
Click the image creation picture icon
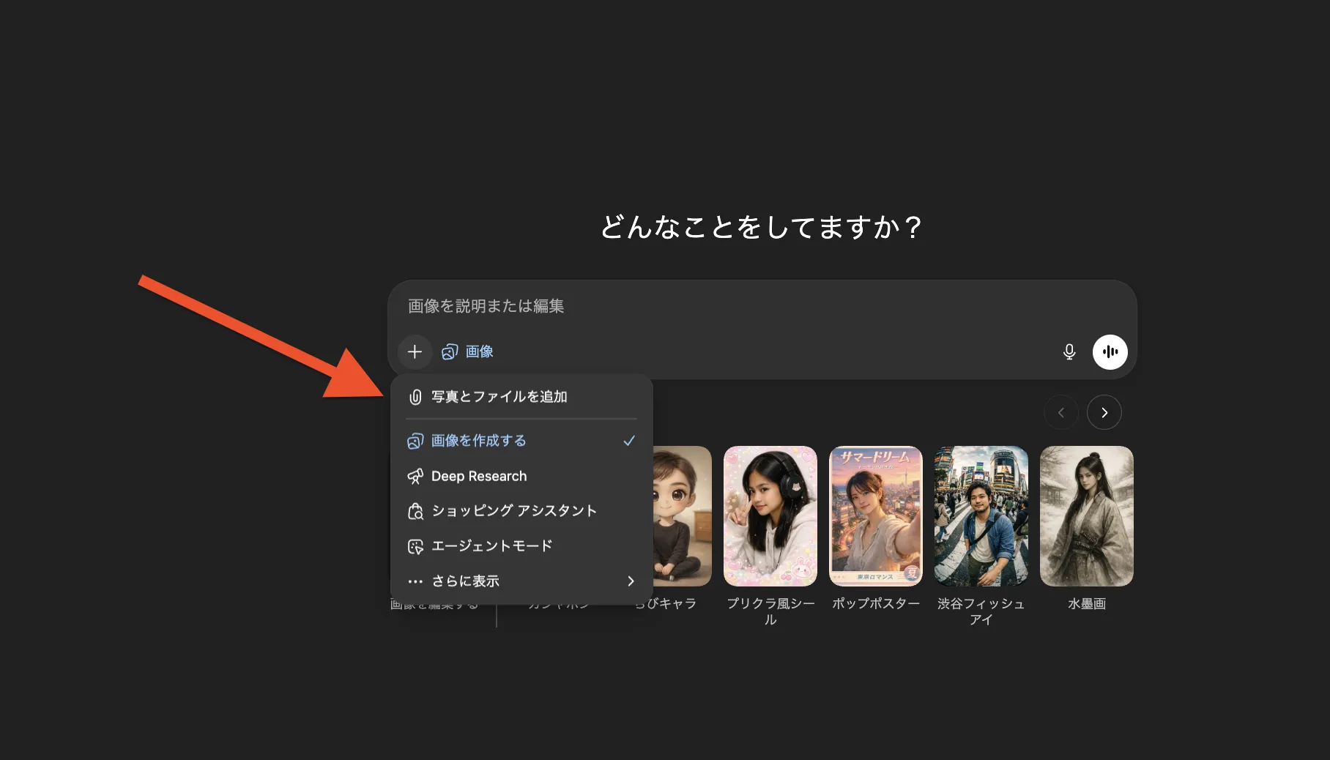click(x=415, y=440)
